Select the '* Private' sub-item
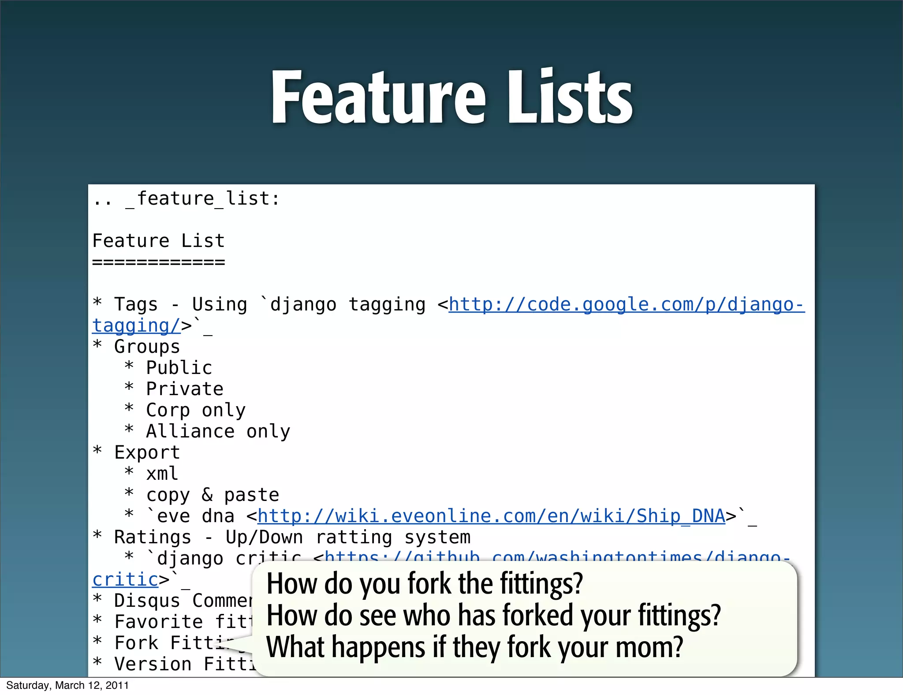 point(174,389)
